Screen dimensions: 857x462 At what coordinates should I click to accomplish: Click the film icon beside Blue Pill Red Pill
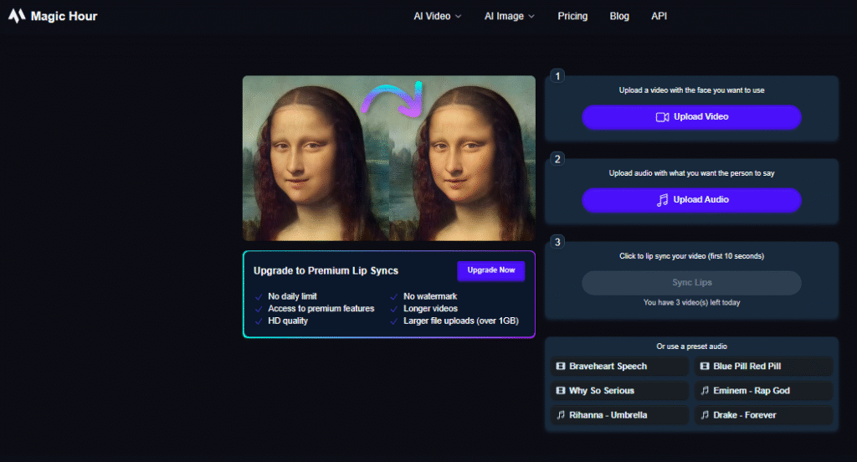click(705, 367)
